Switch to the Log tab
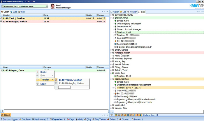The width and height of the screenshot is (204, 121). point(126,11)
